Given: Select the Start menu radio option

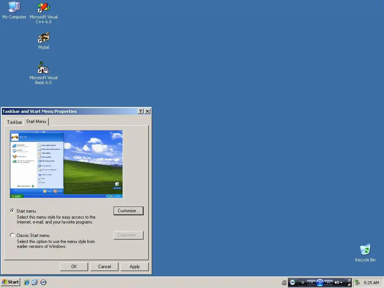Looking at the screenshot, I should (12, 211).
